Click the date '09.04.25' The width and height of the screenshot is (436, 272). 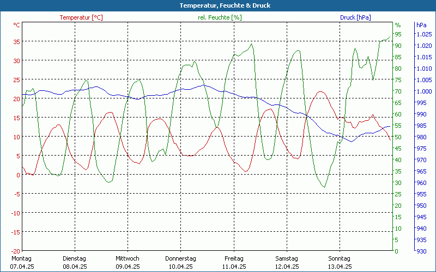128,267
